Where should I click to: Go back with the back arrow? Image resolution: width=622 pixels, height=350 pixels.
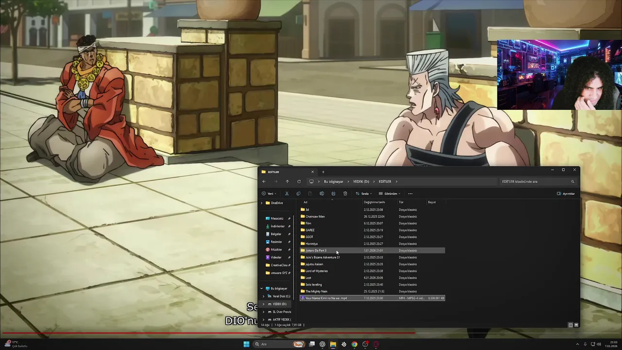coord(264,181)
